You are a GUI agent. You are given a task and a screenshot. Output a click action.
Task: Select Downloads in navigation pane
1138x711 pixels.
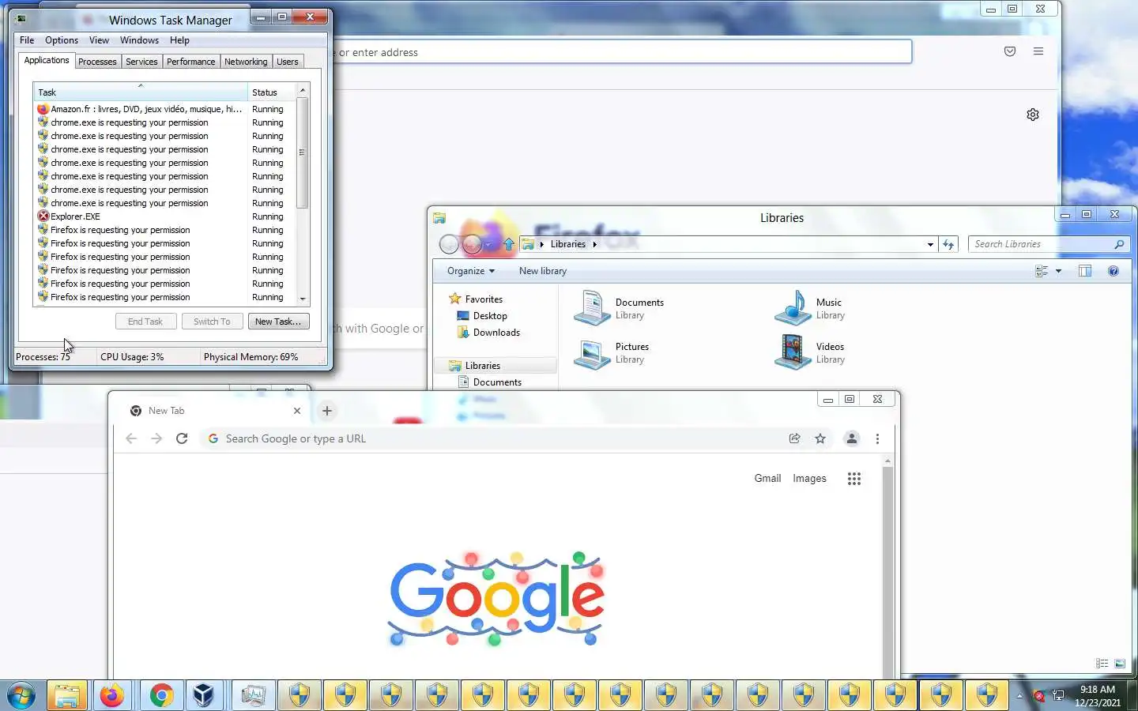(x=488, y=333)
